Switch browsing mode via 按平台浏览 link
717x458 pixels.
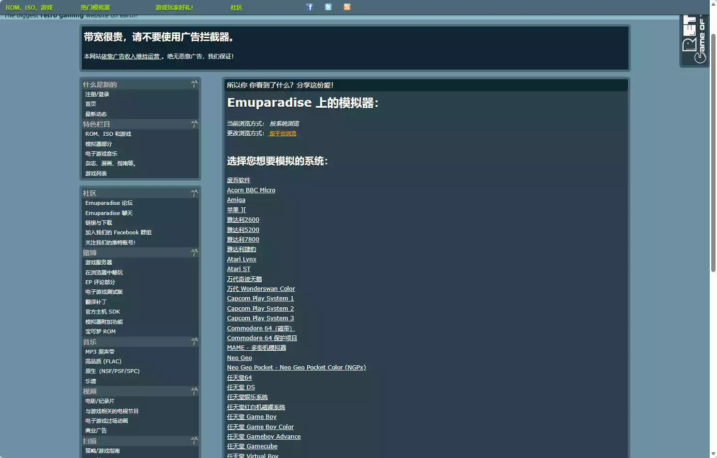coord(283,133)
